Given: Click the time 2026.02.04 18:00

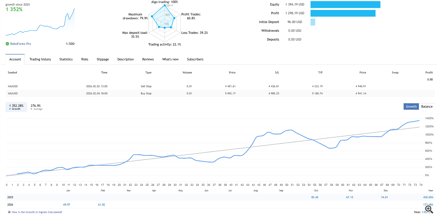Looking at the screenshot, I should [x=97, y=93].
